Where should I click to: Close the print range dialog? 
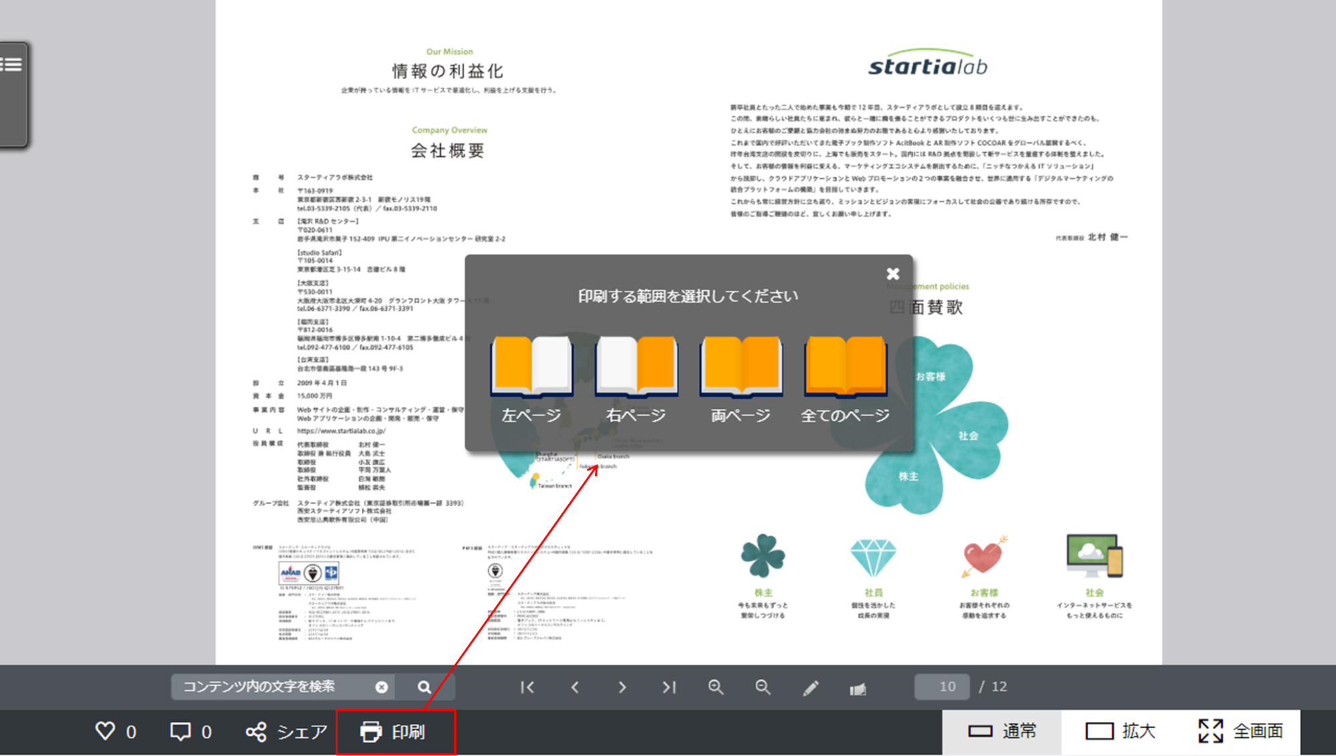point(892,273)
